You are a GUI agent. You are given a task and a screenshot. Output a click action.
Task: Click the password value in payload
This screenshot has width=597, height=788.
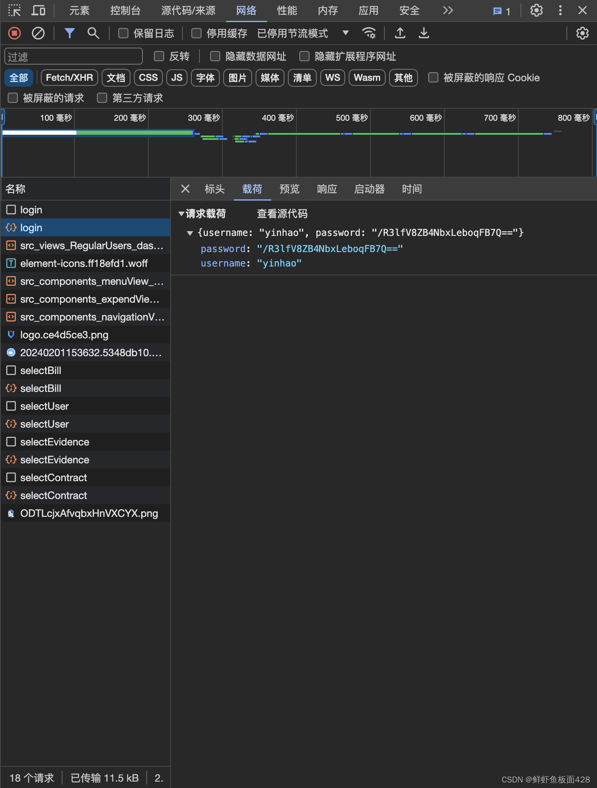pyautogui.click(x=330, y=249)
